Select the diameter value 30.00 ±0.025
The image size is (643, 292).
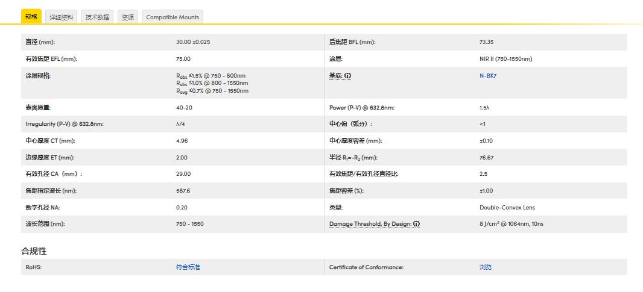point(193,42)
